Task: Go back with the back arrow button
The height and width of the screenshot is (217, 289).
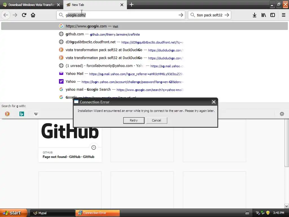Action: [x=6, y=15]
